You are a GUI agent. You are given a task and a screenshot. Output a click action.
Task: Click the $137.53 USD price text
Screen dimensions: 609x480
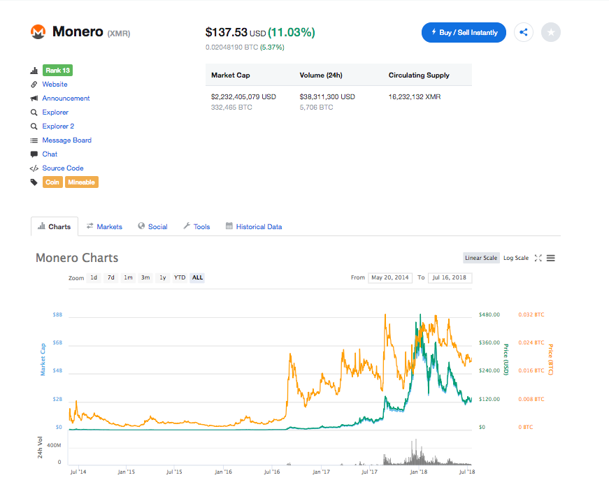point(236,32)
